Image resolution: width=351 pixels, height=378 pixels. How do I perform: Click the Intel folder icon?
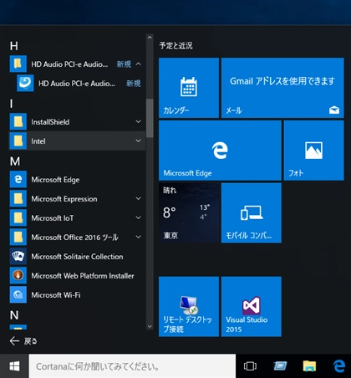pos(18,141)
